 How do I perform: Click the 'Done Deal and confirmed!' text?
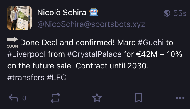pos(67,43)
